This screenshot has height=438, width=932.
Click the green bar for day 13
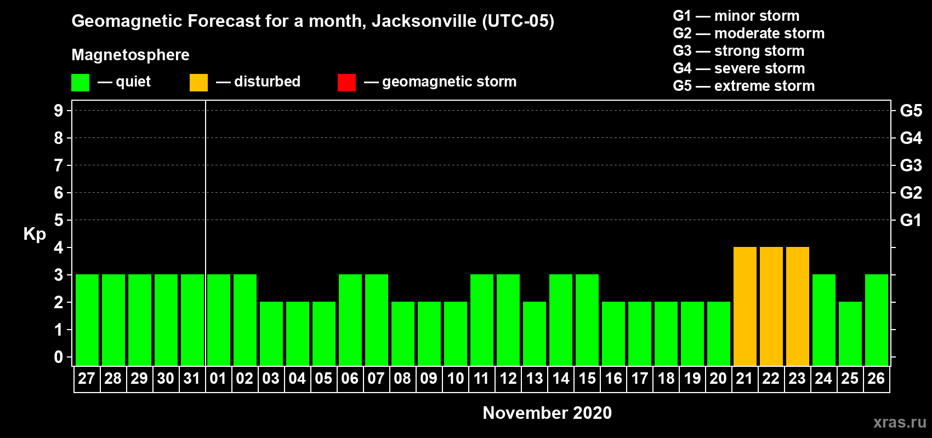tap(535, 333)
